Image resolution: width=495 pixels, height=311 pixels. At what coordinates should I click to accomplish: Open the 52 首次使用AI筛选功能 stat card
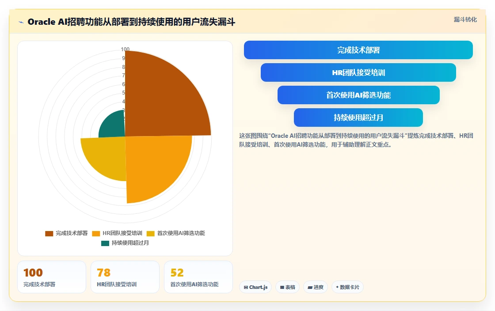tap(198, 277)
